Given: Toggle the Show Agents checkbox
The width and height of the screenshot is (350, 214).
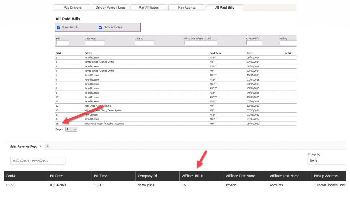Looking at the screenshot, I should click(59, 27).
